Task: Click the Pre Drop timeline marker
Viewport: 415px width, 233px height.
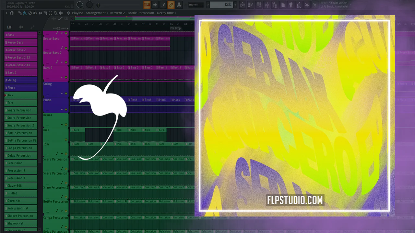Action: (175, 28)
